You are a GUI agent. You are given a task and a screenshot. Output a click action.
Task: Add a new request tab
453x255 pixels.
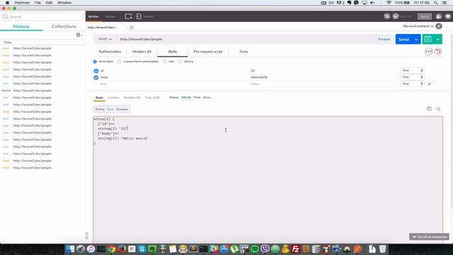point(132,27)
